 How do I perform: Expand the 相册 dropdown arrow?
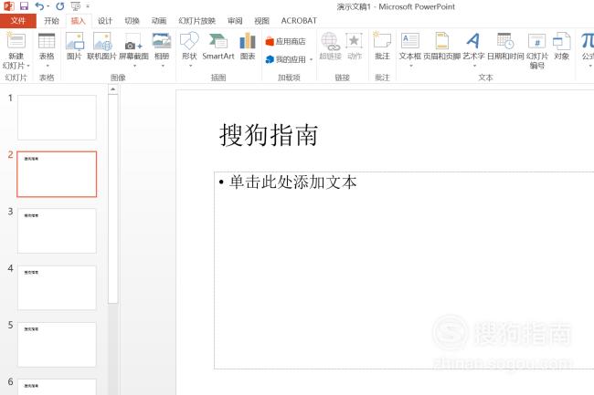[163, 66]
